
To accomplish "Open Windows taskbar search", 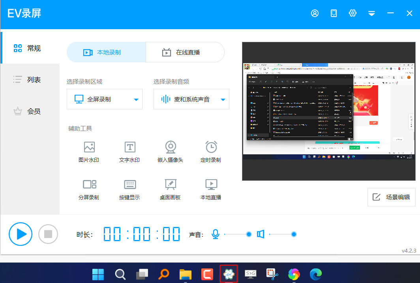I will (x=120, y=274).
